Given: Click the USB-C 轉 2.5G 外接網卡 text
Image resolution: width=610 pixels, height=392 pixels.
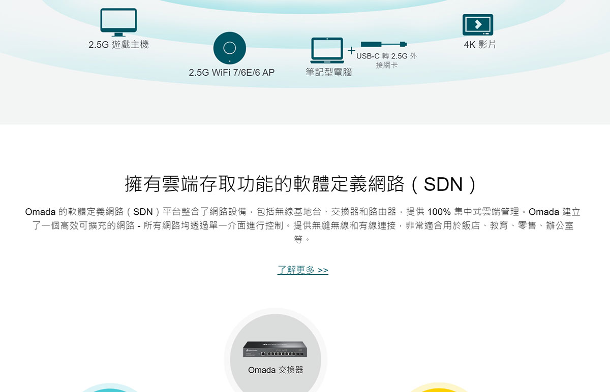Looking at the screenshot, I should [x=386, y=60].
